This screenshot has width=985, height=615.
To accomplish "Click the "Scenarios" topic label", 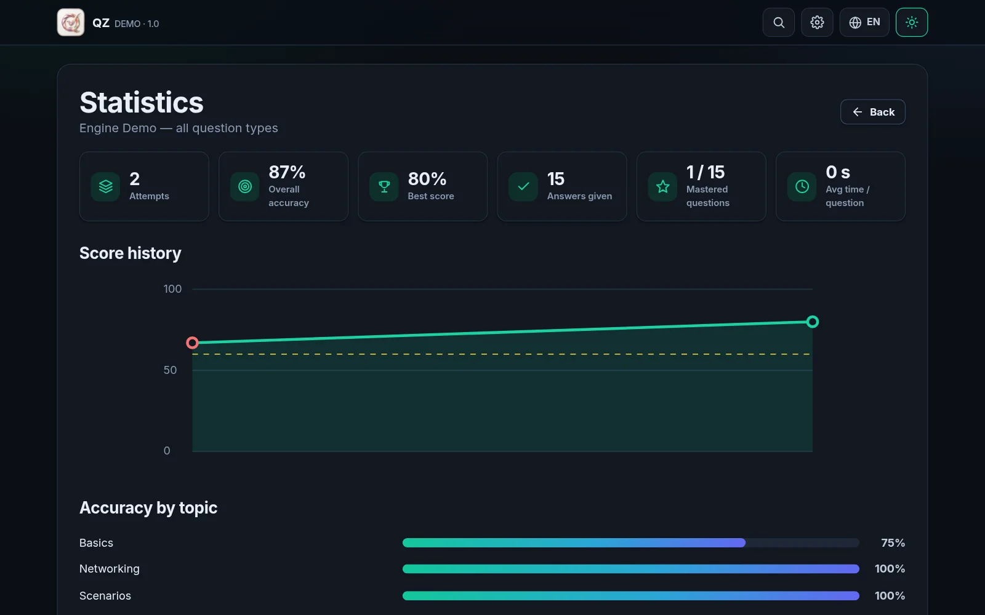I will [x=105, y=596].
